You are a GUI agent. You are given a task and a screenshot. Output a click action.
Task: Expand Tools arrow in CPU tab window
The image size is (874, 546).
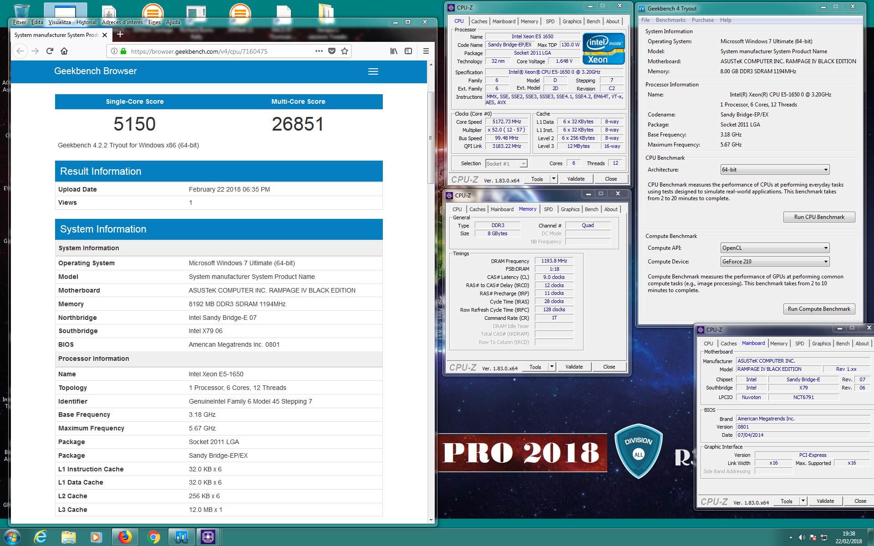554,179
